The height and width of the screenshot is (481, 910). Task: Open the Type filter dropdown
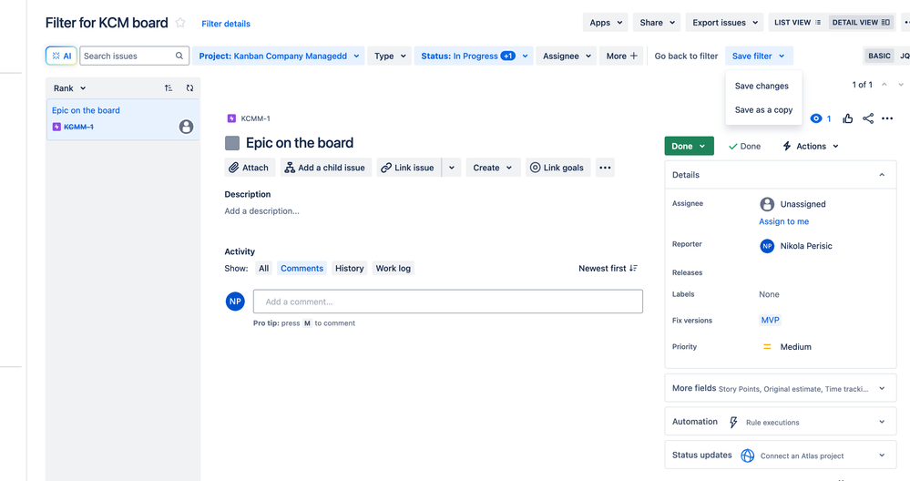pos(390,56)
